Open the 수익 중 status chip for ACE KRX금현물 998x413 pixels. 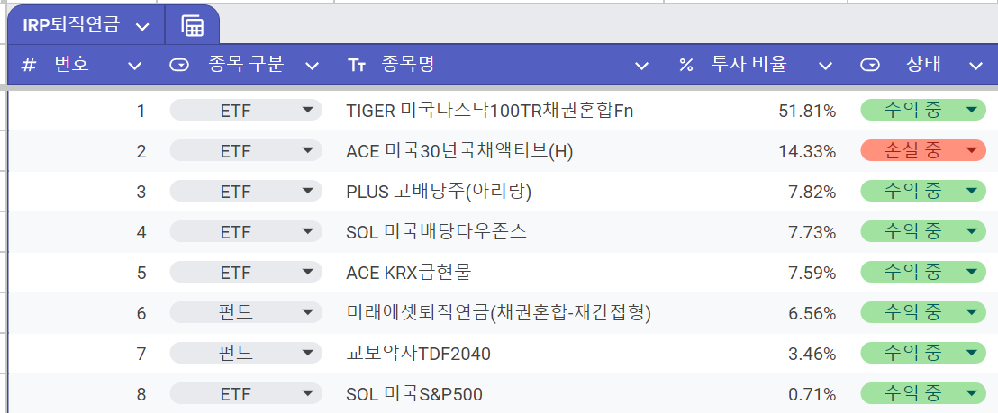pos(923,273)
